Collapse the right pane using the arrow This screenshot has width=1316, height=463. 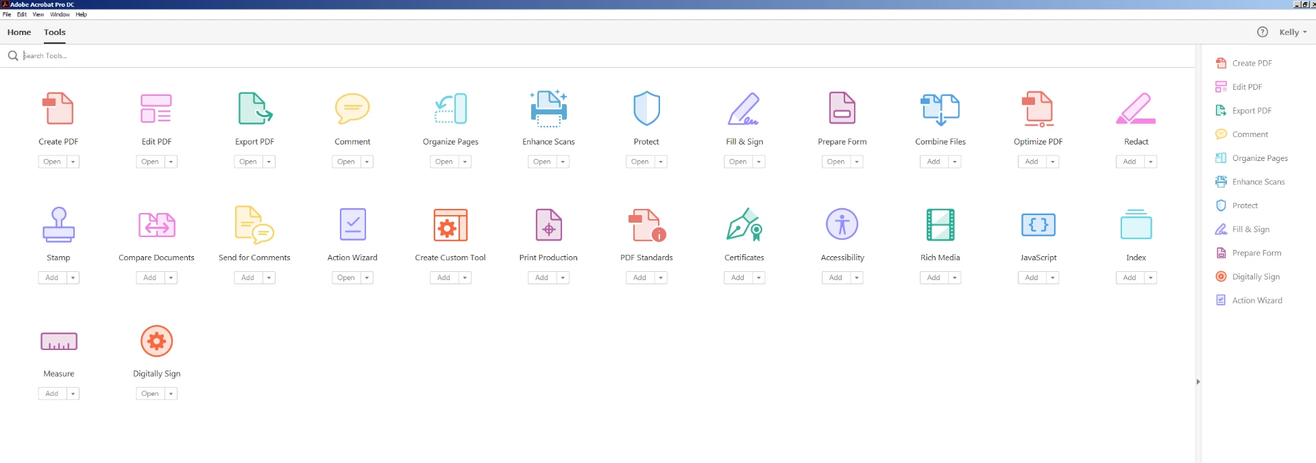[1198, 382]
